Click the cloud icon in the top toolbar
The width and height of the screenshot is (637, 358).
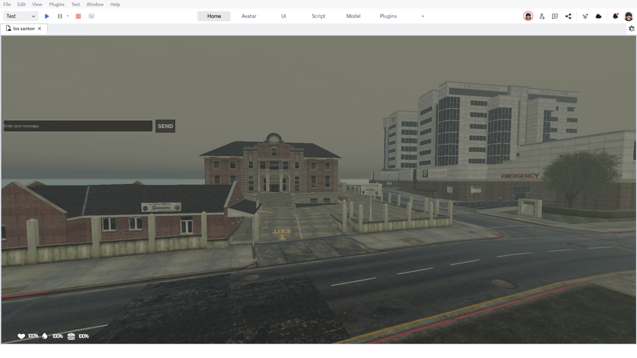pos(598,16)
